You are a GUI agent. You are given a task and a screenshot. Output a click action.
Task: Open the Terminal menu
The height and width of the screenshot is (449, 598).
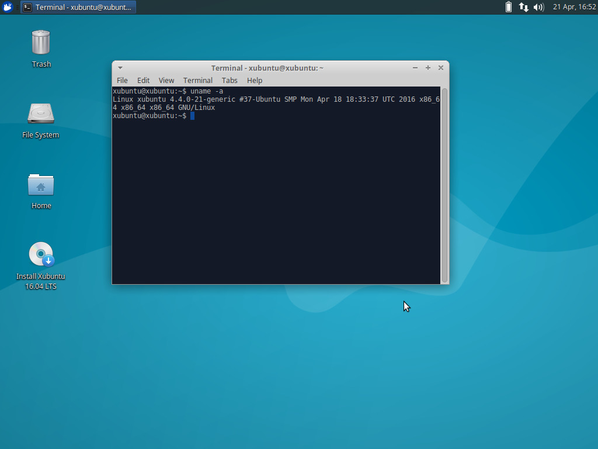tap(198, 80)
